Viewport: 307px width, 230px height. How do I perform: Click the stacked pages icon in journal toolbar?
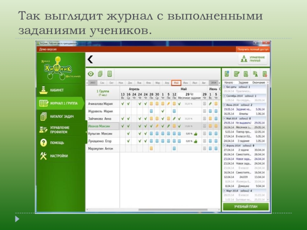[100, 74]
